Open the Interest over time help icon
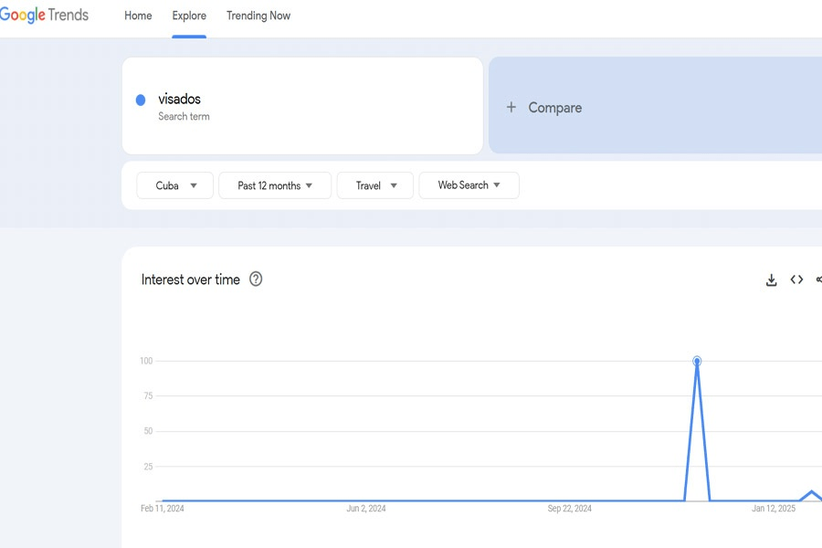 pos(256,279)
